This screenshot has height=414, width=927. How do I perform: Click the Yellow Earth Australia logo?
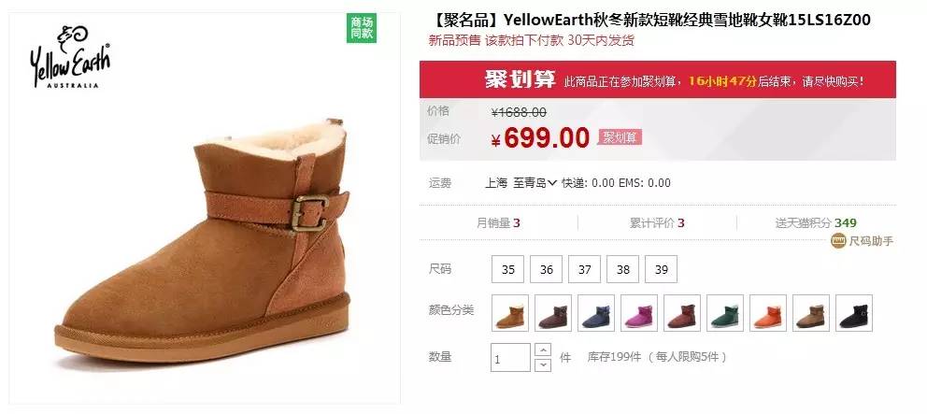(70, 56)
